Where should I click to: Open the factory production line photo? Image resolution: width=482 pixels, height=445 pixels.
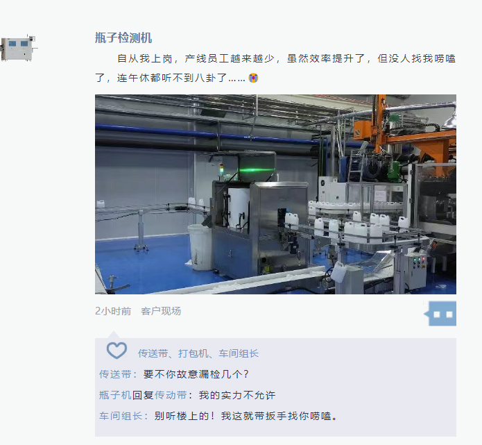275,194
